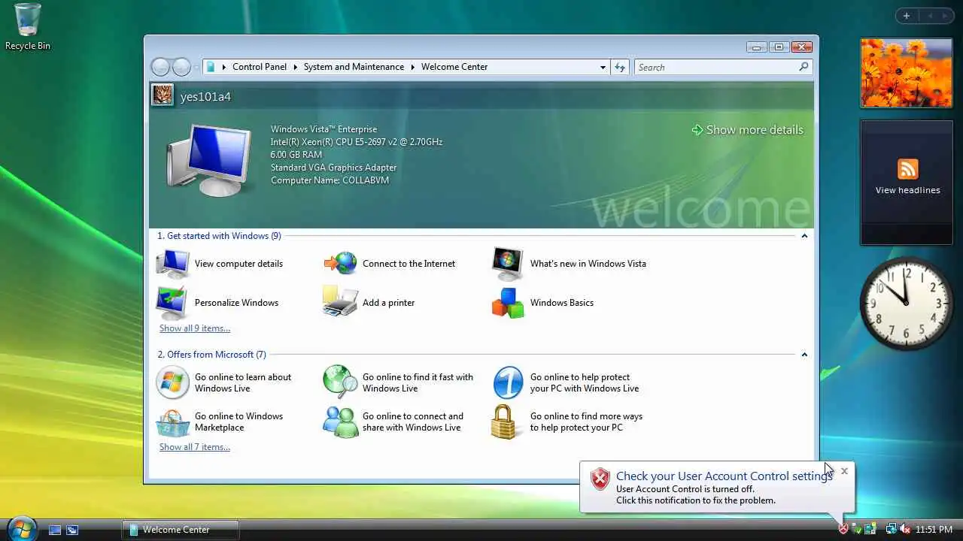
Task: Click the 2. Offers from Microsoft (7) heading
Action: [211, 355]
